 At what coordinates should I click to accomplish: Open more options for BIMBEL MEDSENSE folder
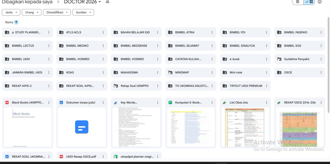coord(158,46)
